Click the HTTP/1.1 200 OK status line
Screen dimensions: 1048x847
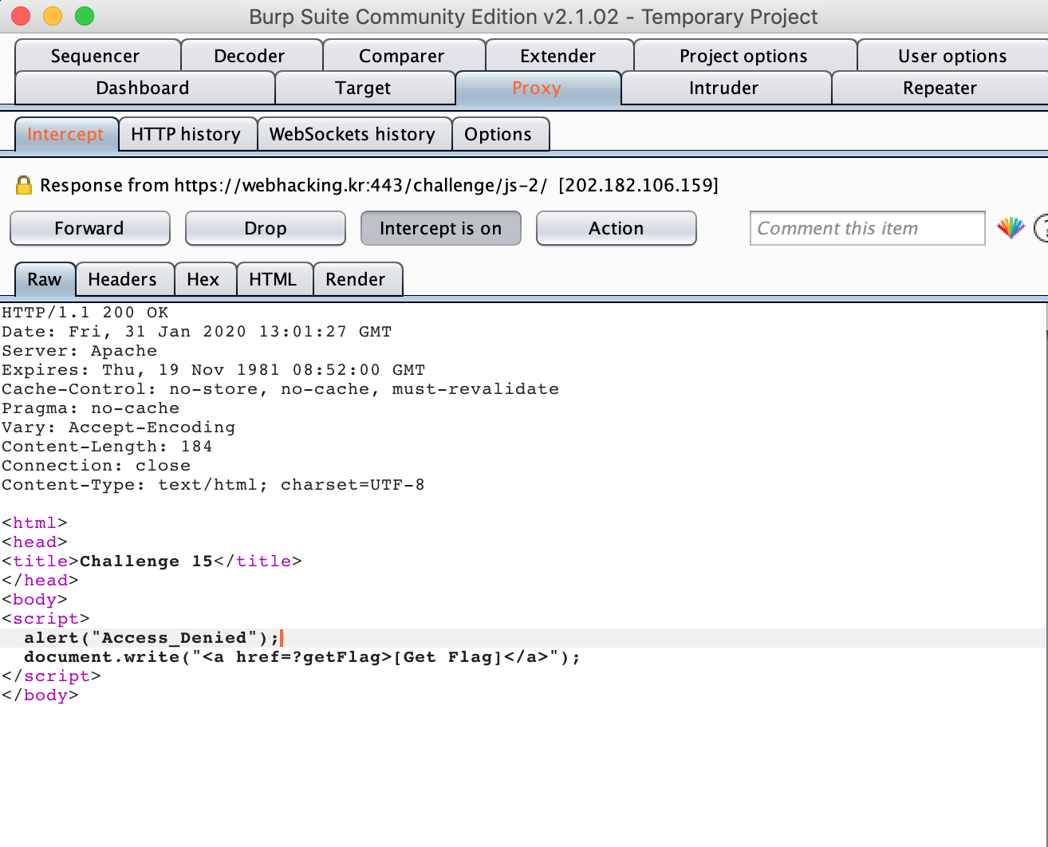click(x=85, y=313)
